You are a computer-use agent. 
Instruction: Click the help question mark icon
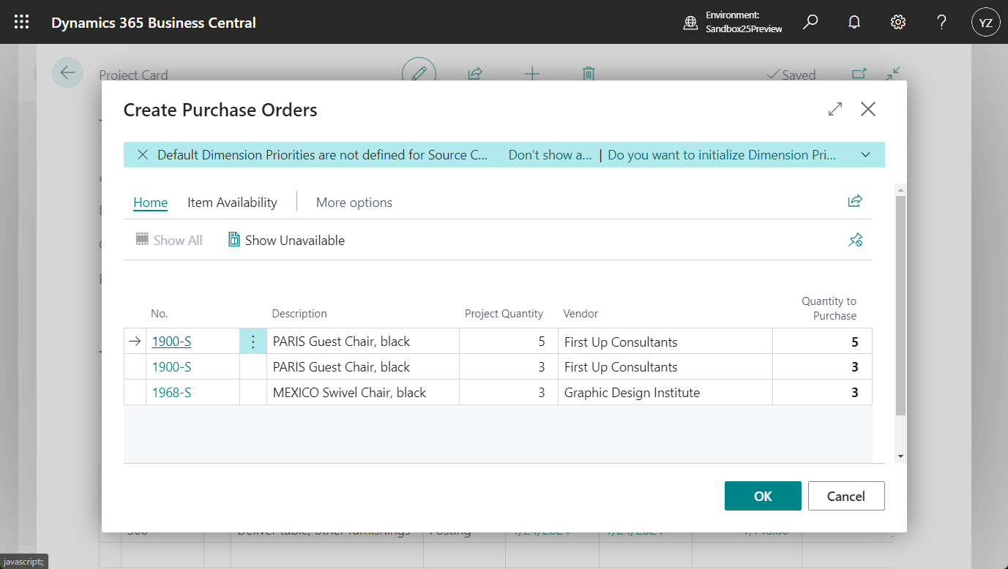pos(941,22)
